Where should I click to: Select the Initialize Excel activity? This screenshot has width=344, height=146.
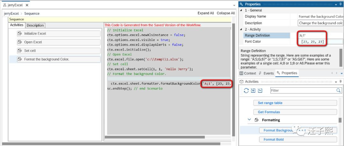tap(59, 34)
